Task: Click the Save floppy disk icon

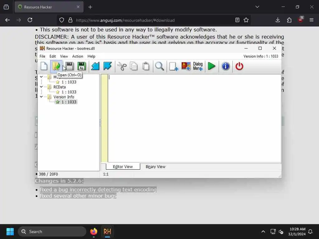Action: click(69, 66)
